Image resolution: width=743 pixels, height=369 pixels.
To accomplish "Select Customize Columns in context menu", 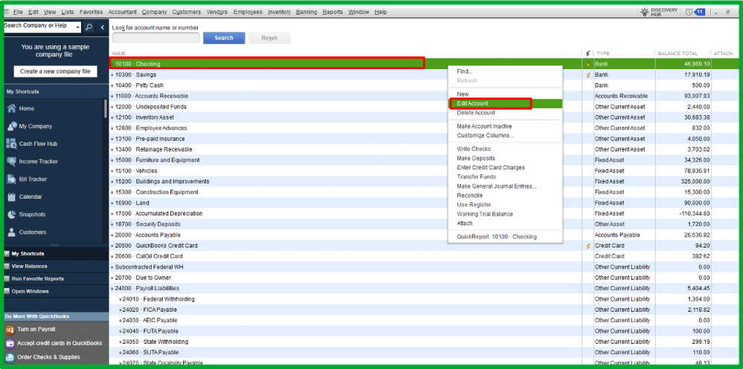I will [x=505, y=135].
